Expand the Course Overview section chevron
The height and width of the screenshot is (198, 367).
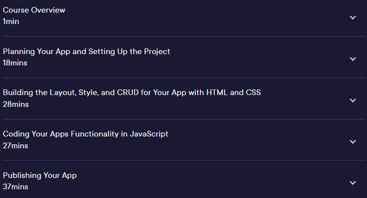tap(353, 17)
